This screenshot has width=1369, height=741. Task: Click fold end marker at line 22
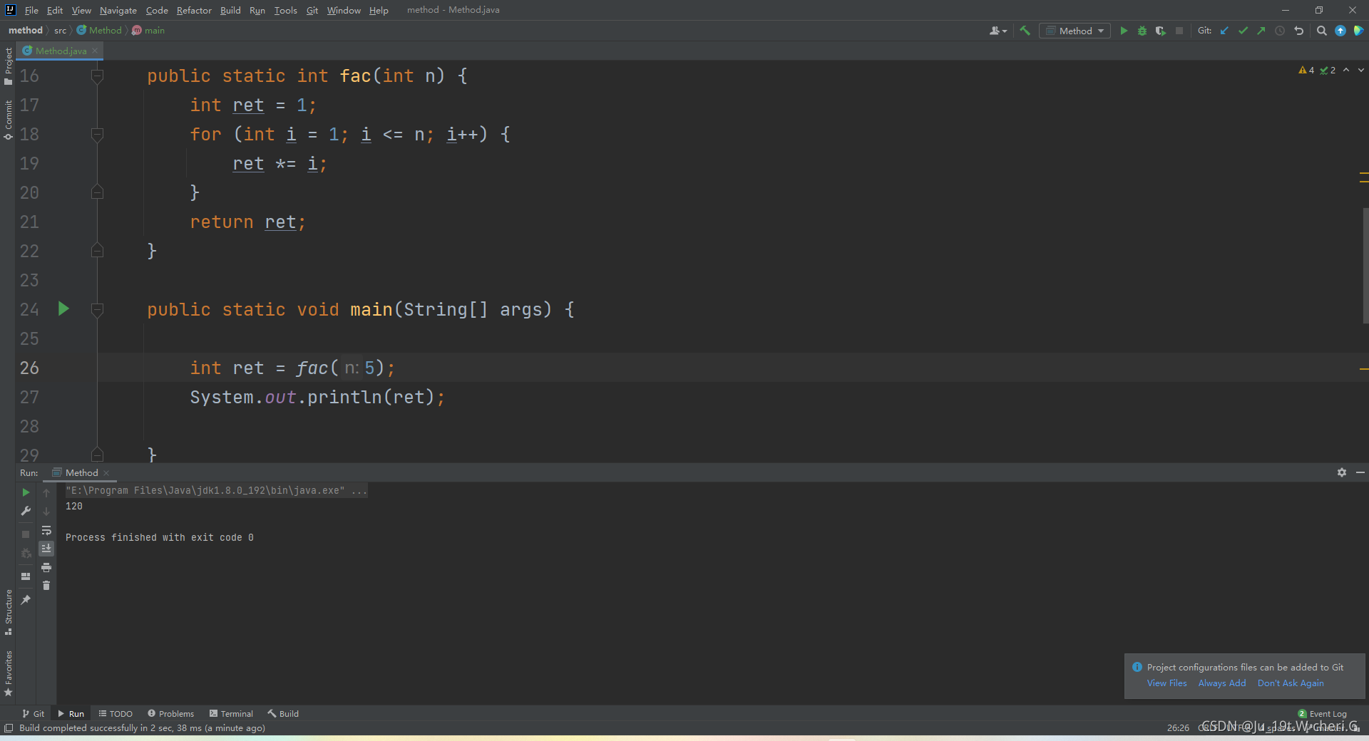point(98,251)
